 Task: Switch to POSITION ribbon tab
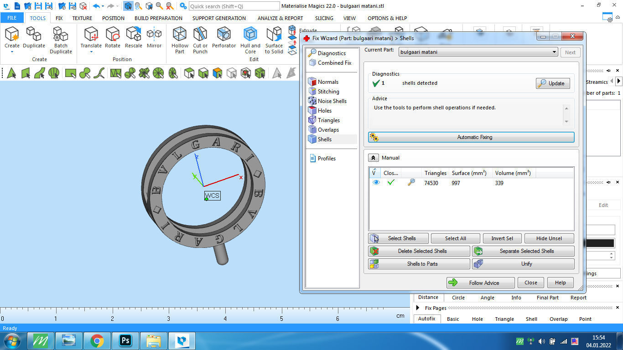click(x=113, y=18)
